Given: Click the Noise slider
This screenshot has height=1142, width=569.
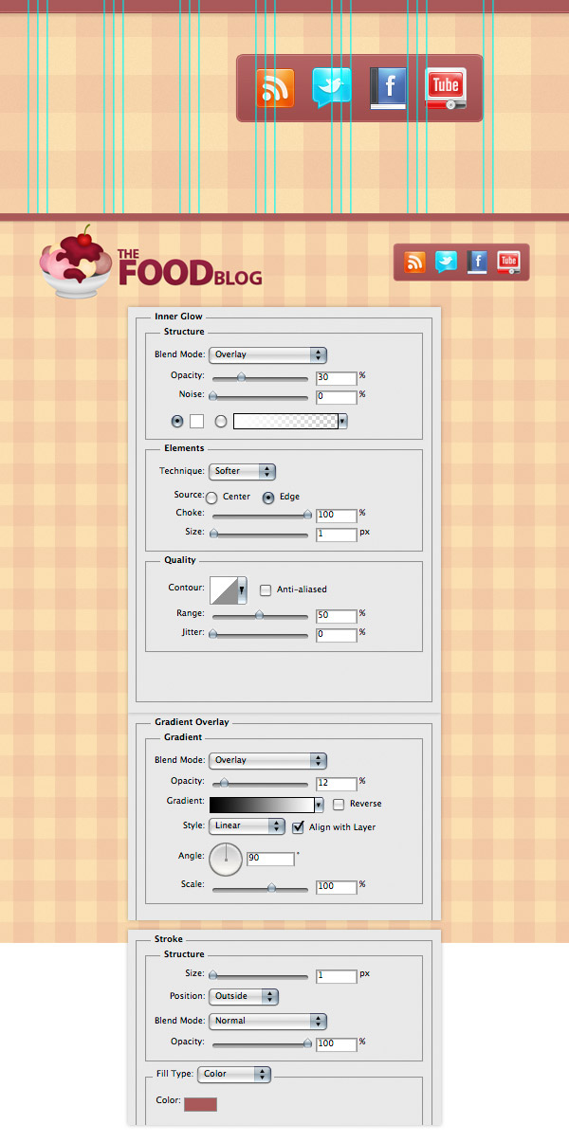Looking at the screenshot, I should (x=260, y=396).
